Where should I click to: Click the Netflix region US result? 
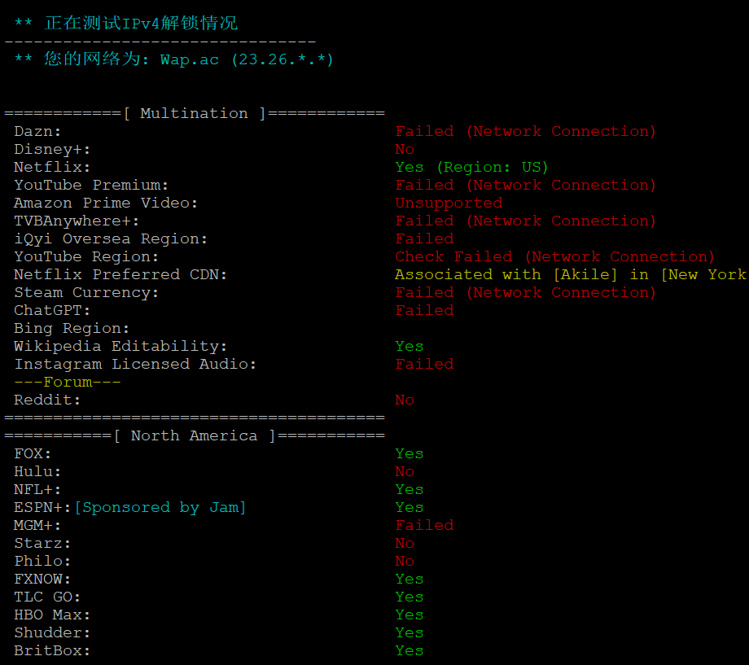pyautogui.click(x=471, y=167)
